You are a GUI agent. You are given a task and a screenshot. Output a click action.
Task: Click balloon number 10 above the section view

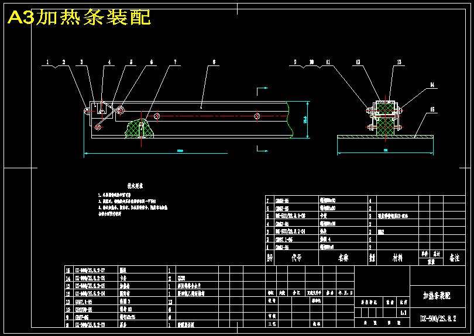[x=312, y=62]
